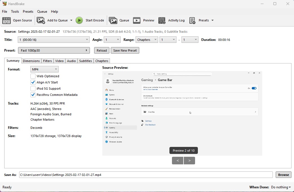Open the Tools menu
This screenshot has height=192, width=294.
coord(15,12)
